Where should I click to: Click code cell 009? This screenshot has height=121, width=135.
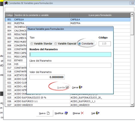click(9, 49)
